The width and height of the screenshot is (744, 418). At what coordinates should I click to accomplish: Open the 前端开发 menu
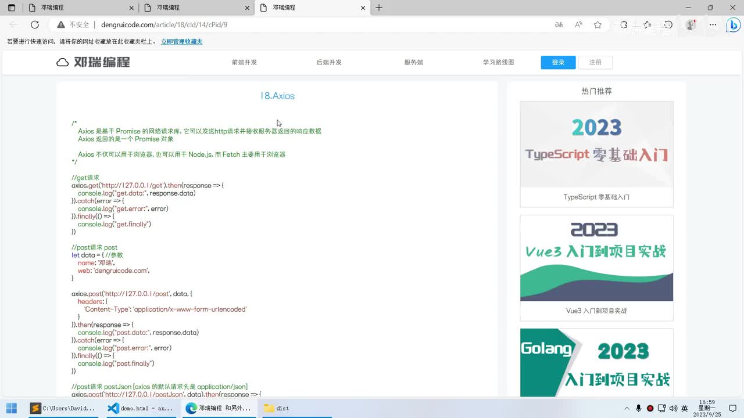point(244,62)
